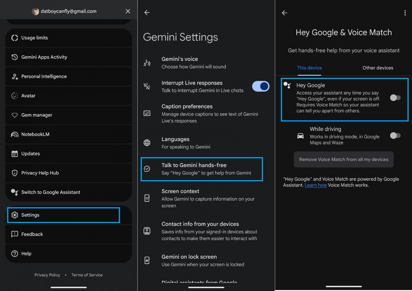Tap the Languages globe icon
Viewport: 412px width, 291px height.
click(x=147, y=143)
